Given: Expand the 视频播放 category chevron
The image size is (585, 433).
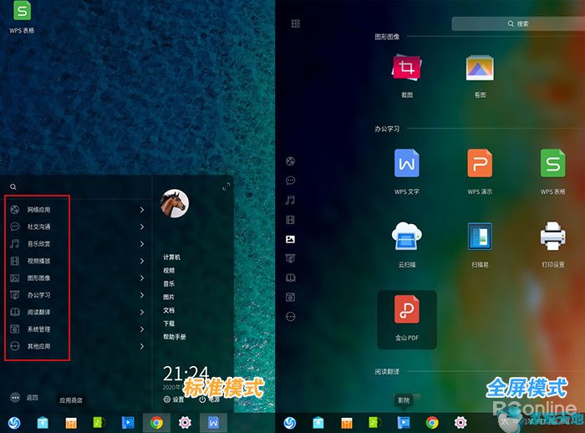Looking at the screenshot, I should pos(142,261).
